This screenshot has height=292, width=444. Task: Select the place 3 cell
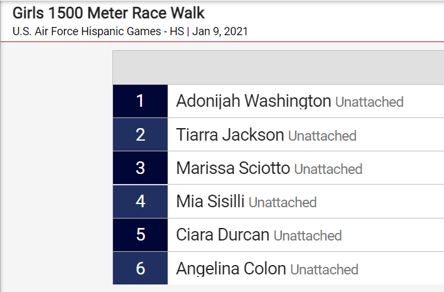coord(140,168)
